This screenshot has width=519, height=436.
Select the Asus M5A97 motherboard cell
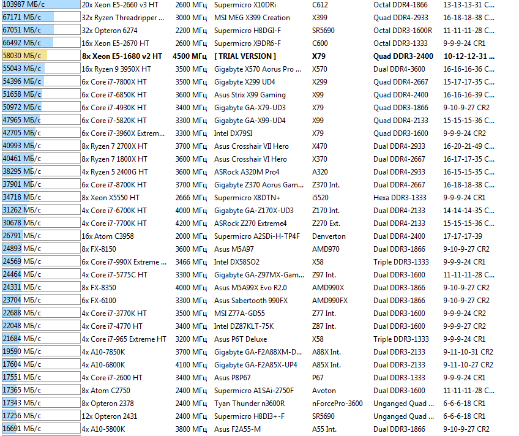pos(233,250)
